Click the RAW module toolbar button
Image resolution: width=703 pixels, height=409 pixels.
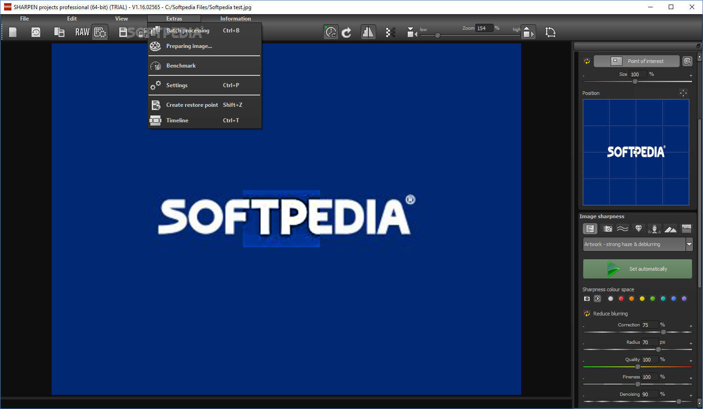82,32
